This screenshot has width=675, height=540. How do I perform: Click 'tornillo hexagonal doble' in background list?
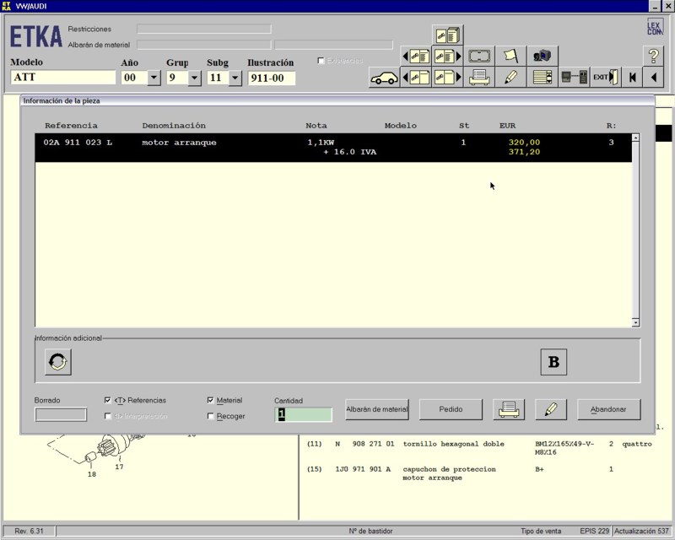(x=453, y=444)
